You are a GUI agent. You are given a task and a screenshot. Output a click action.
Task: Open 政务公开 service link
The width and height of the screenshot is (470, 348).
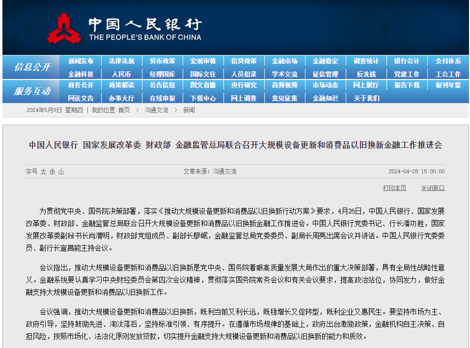point(81,85)
